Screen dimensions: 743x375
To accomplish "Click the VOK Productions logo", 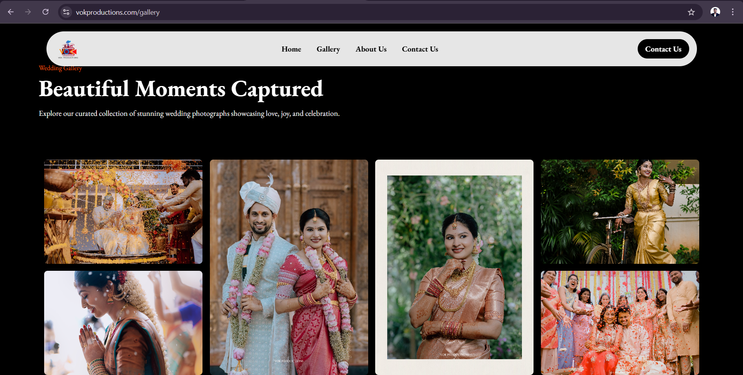I will 68,49.
